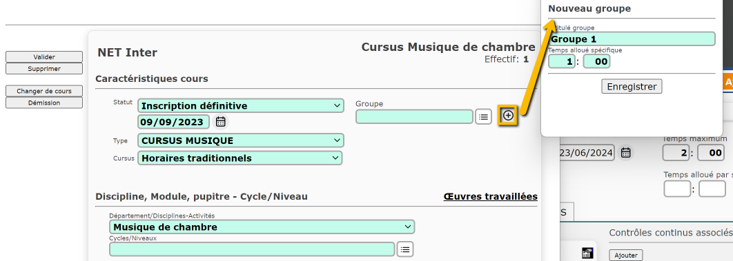The width and height of the screenshot is (733, 261).
Task: Expand Cursus dropdown Horaires traditionnels
Action: coord(240,158)
